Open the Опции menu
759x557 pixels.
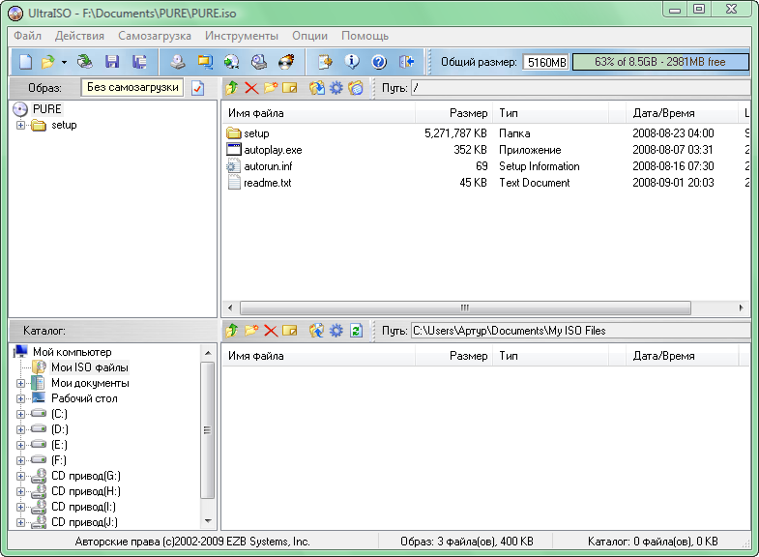309,36
